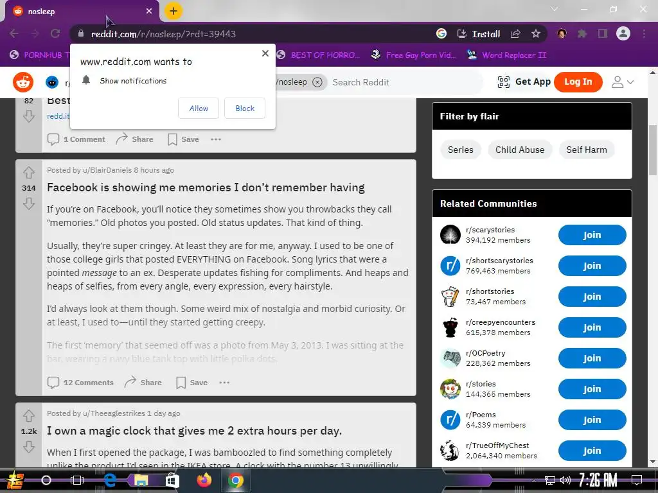Viewport: 658px width, 493px height.
Task: Open Word Replacer II bookmark
Action: [x=507, y=55]
